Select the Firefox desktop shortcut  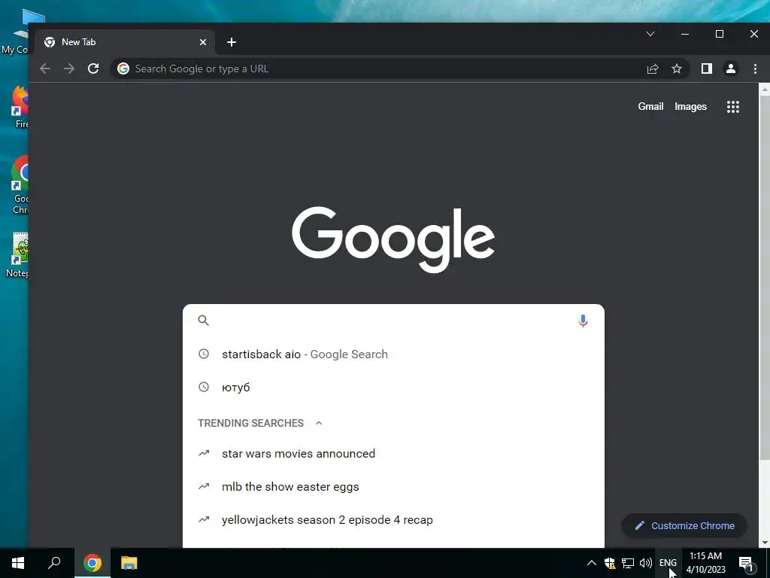20,108
